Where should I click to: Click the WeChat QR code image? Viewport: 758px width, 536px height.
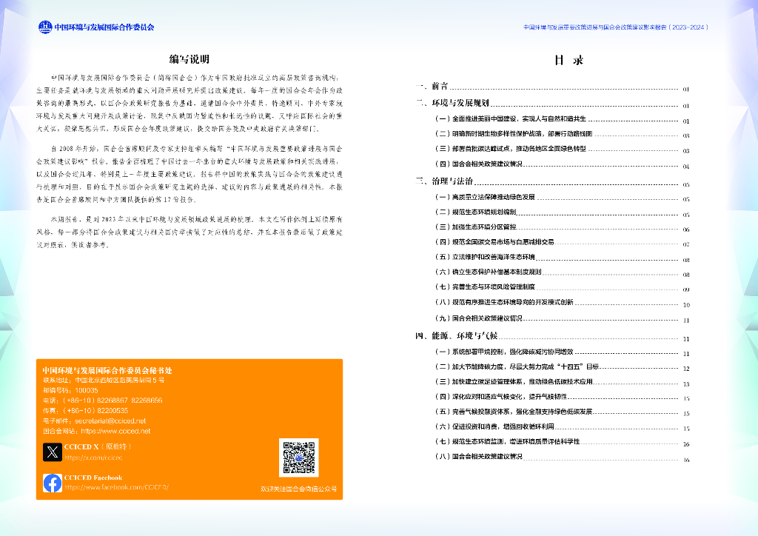point(299,458)
